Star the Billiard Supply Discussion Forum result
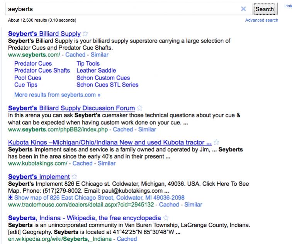This screenshot has height=244, width=292. tap(140, 108)
